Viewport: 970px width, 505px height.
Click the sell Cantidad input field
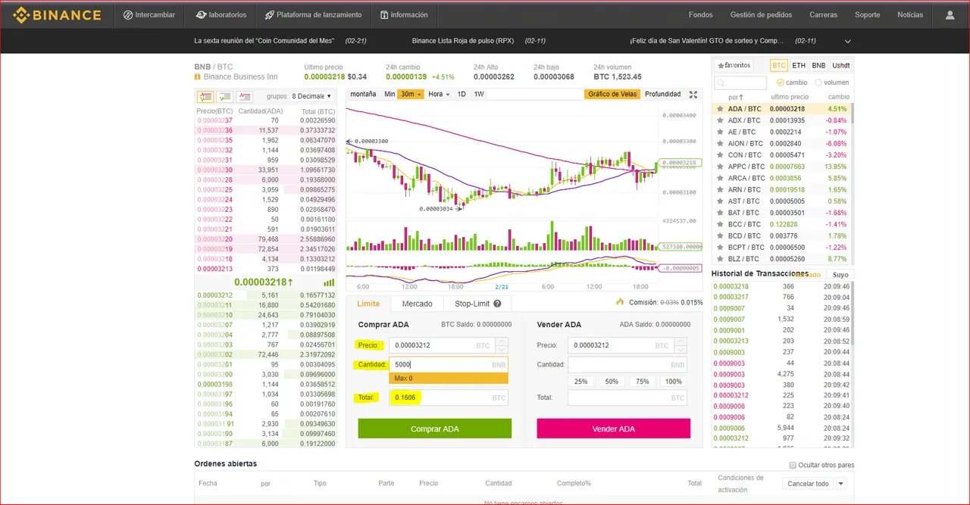click(627, 364)
